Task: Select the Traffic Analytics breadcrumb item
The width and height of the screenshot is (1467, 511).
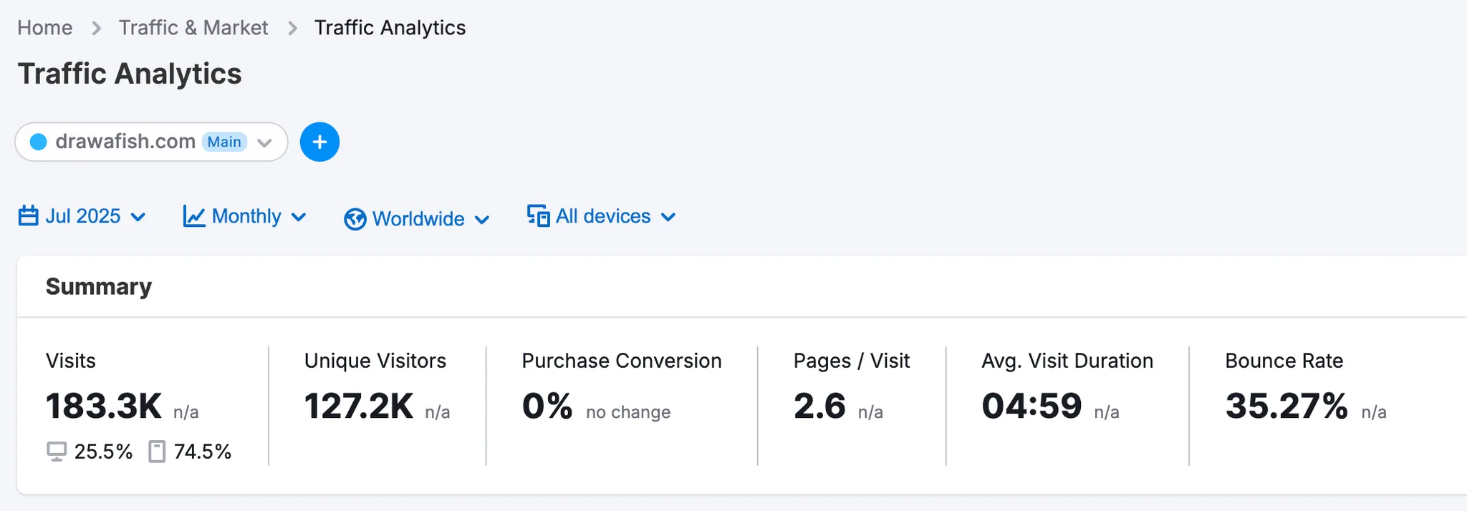Action: tap(390, 28)
